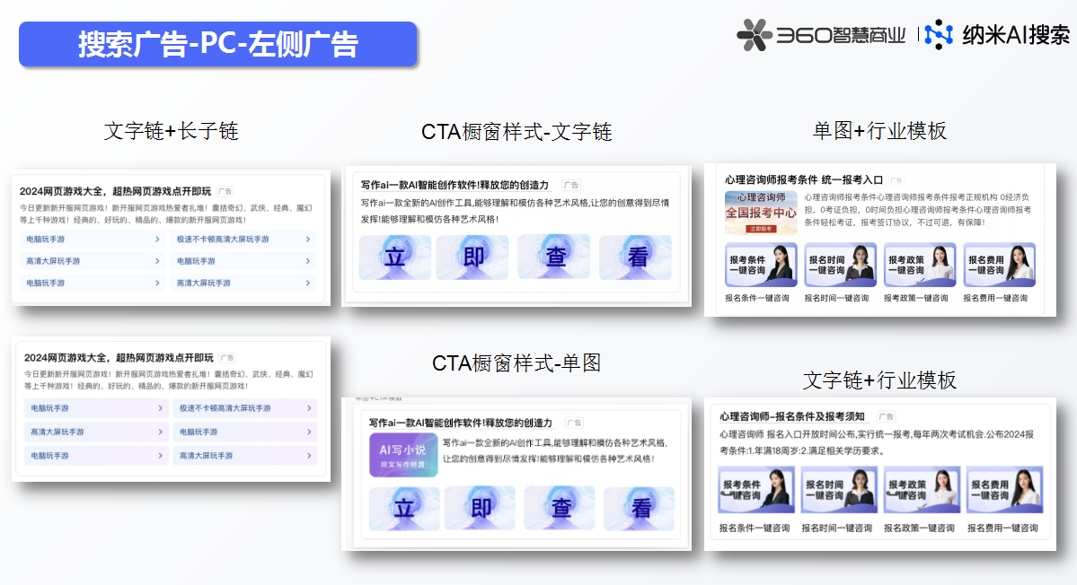Screen dimensions: 1077x585
Task: Expand 极速不卡顿高清大屏玩手游 chevron in the bottom game ad
Action: [310, 408]
